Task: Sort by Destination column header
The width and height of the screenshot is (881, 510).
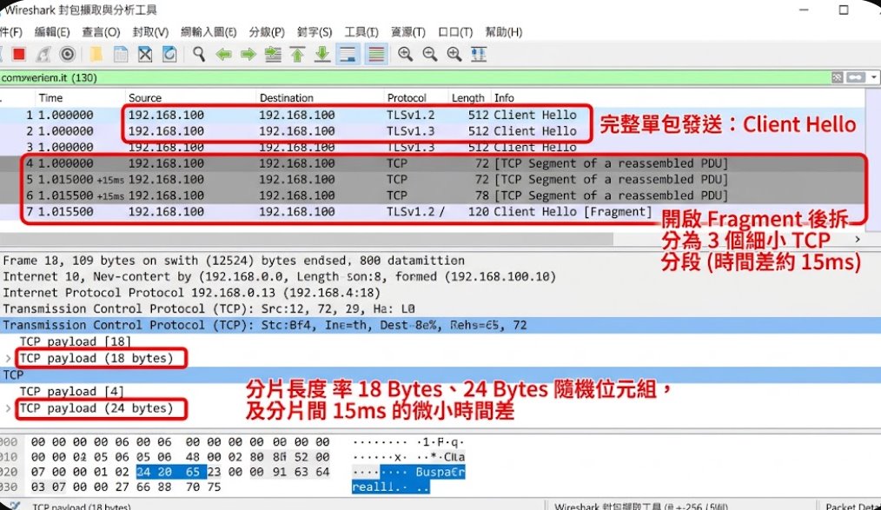Action: [x=287, y=97]
